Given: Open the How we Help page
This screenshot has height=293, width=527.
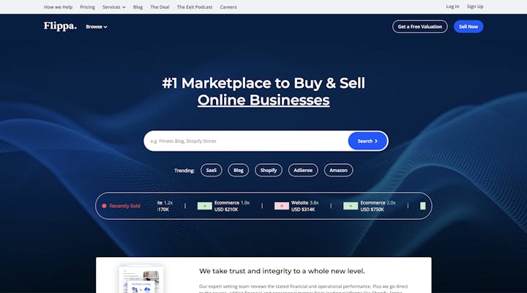Looking at the screenshot, I should pos(58,7).
